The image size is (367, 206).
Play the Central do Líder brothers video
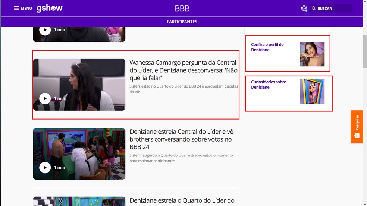(x=45, y=167)
